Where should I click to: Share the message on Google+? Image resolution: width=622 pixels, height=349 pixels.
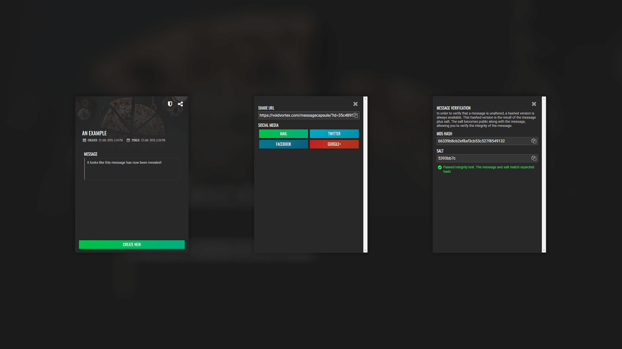(x=334, y=144)
